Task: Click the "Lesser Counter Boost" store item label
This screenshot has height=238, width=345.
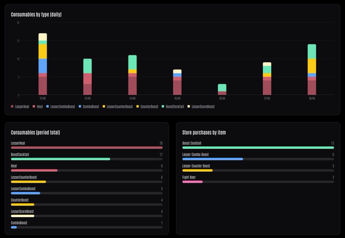Action: [196, 166]
